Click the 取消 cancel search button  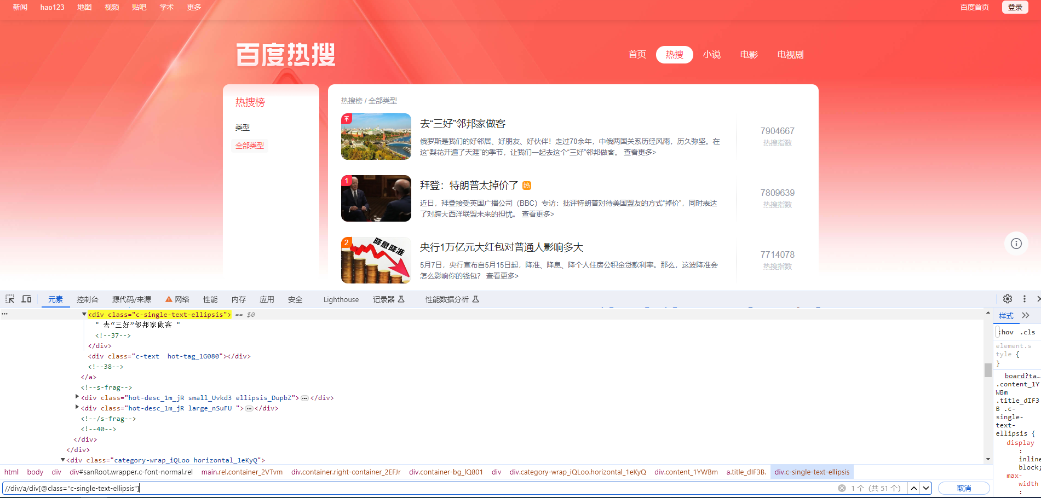pyautogui.click(x=964, y=488)
